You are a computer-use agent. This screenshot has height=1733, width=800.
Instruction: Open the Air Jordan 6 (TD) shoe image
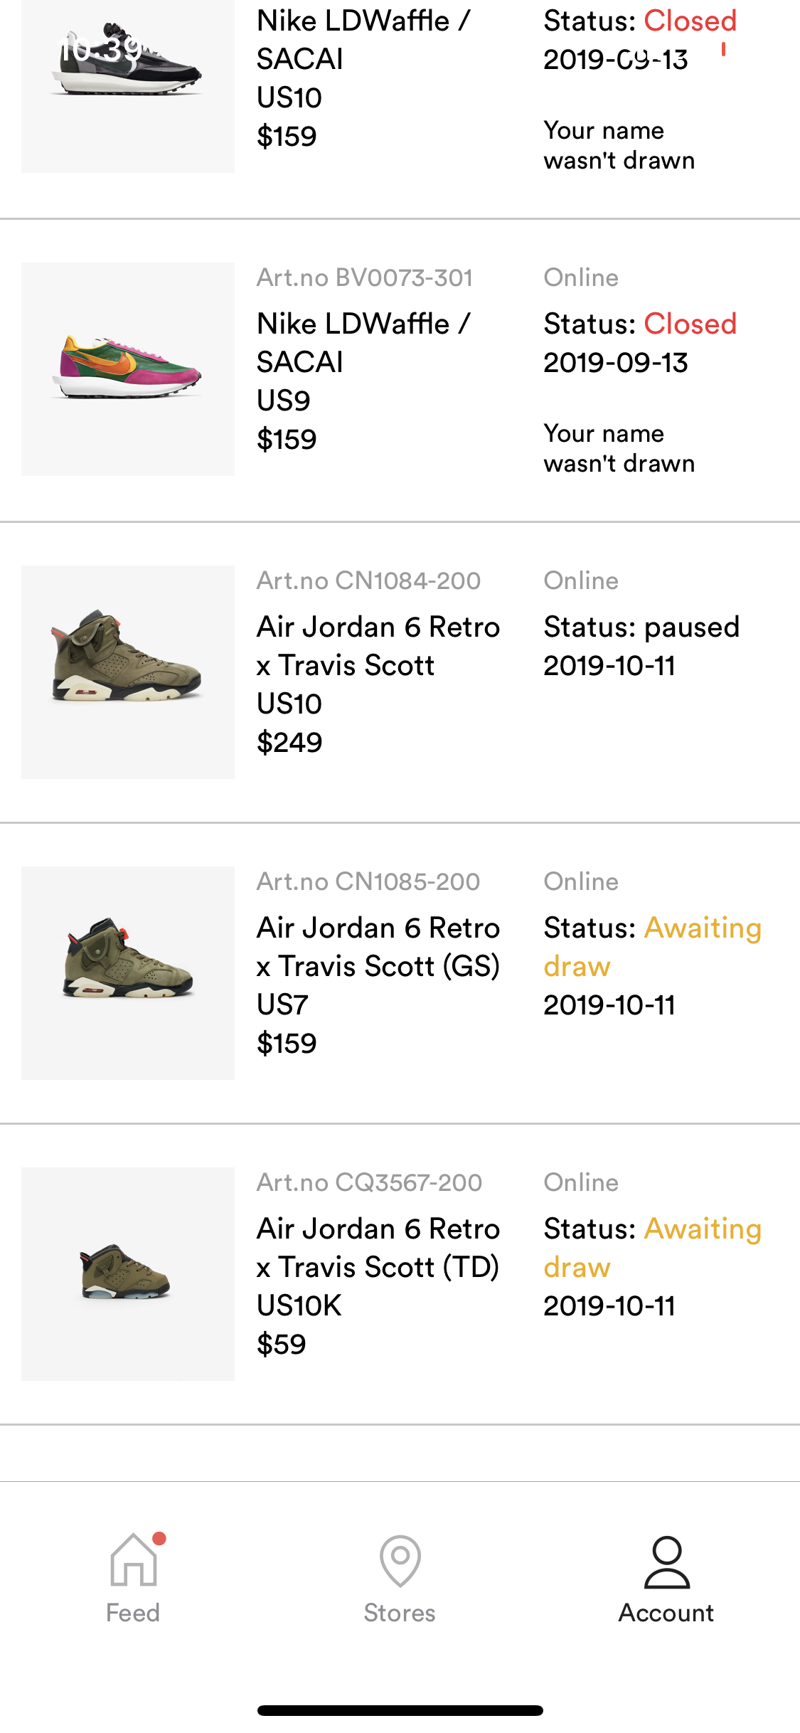[128, 1273]
